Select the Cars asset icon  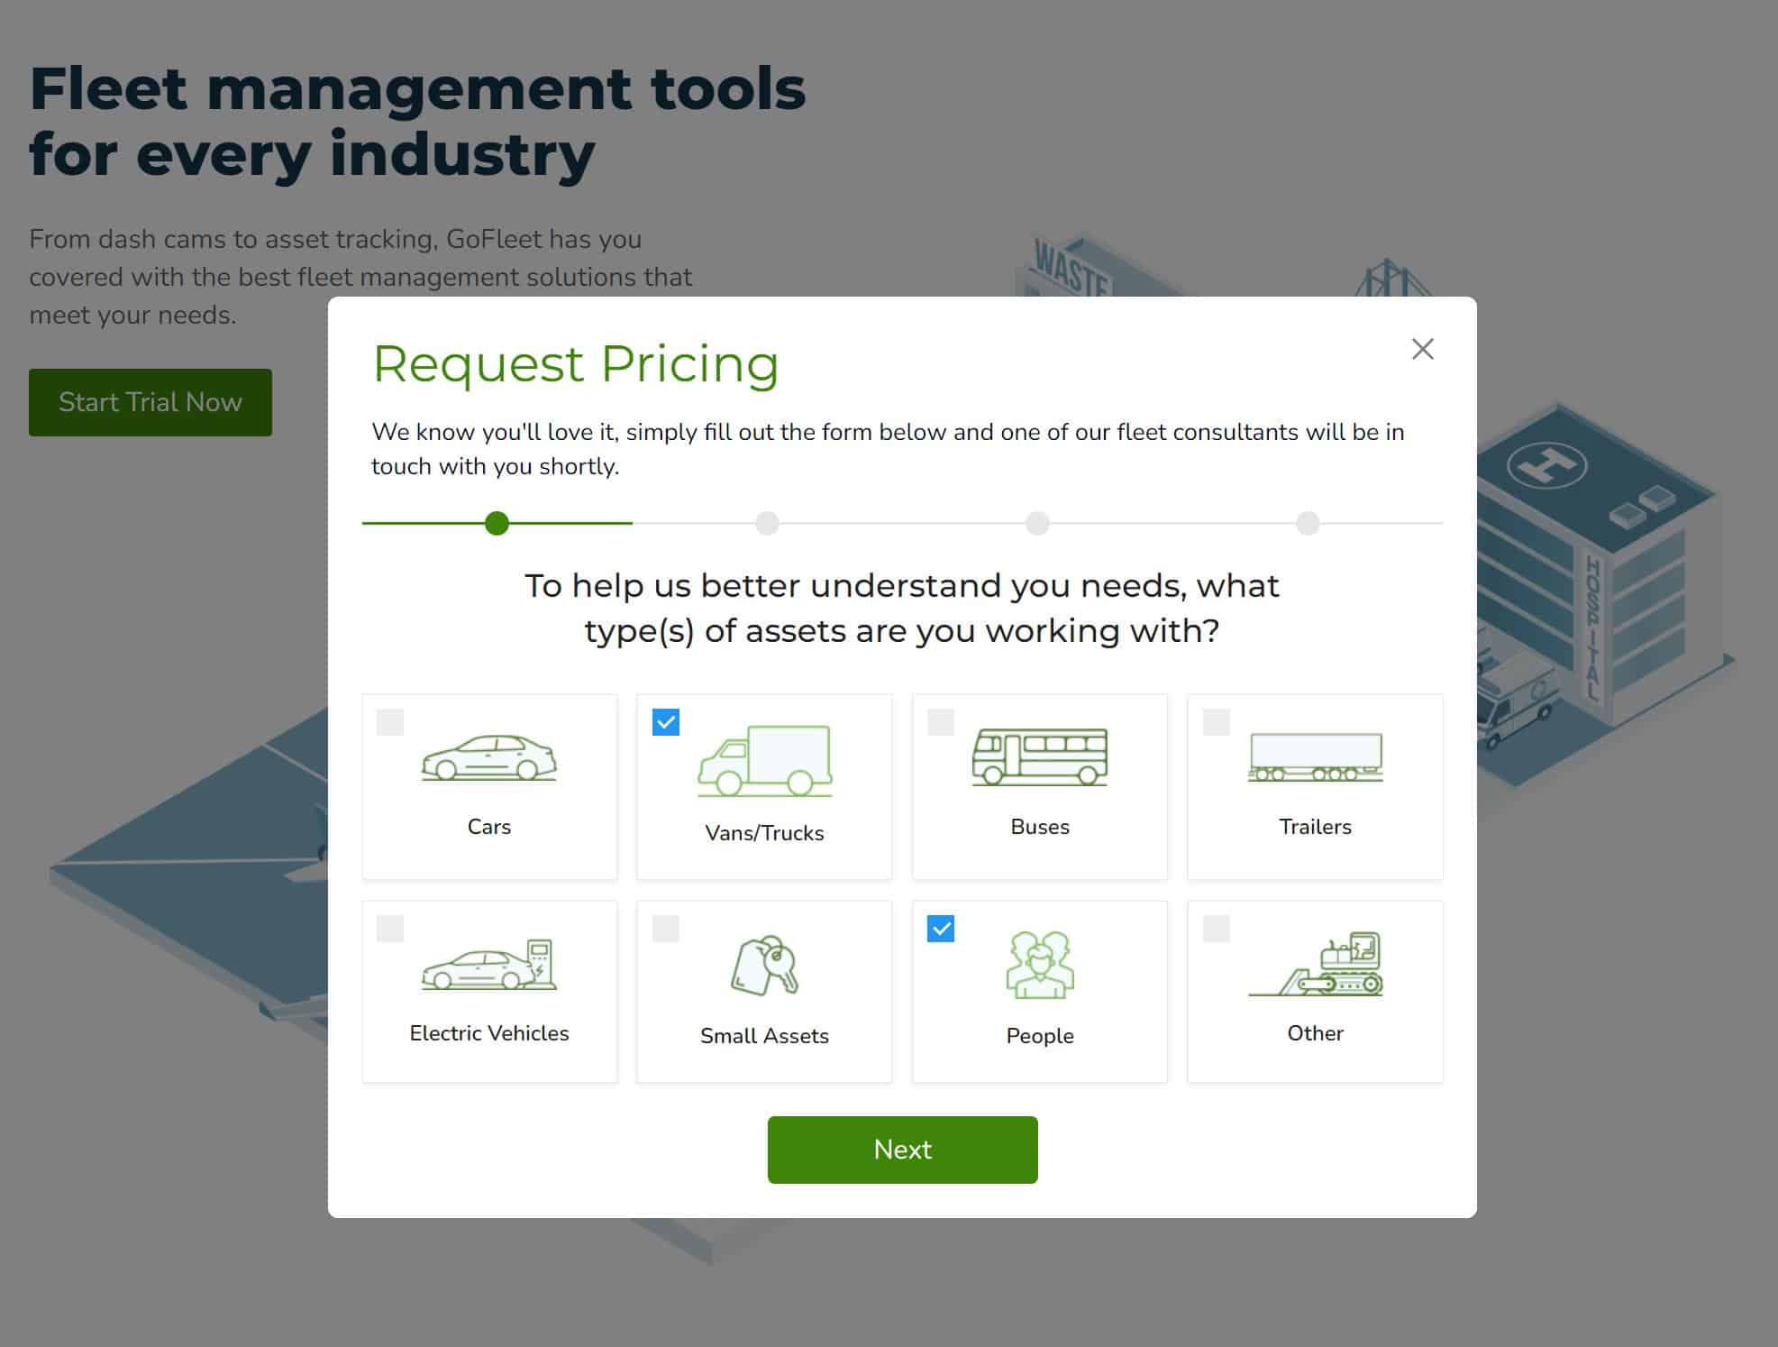pos(489,757)
